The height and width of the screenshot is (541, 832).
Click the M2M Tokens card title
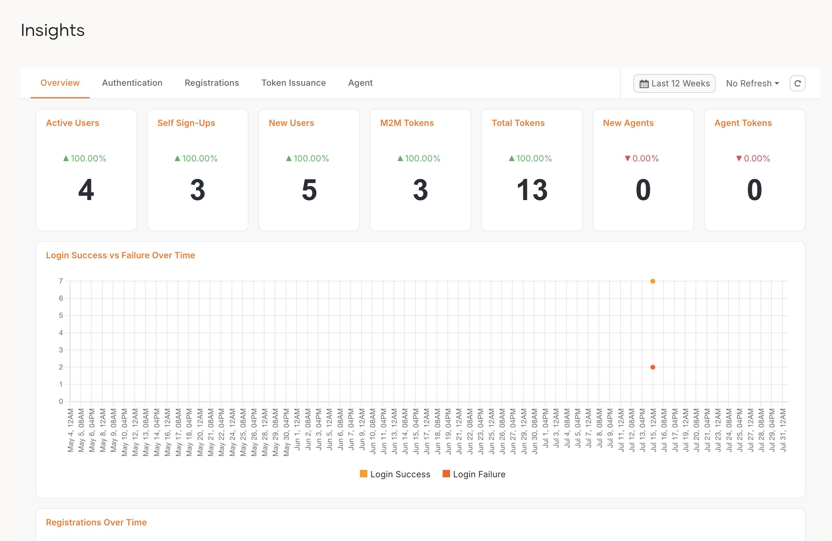[x=407, y=123]
